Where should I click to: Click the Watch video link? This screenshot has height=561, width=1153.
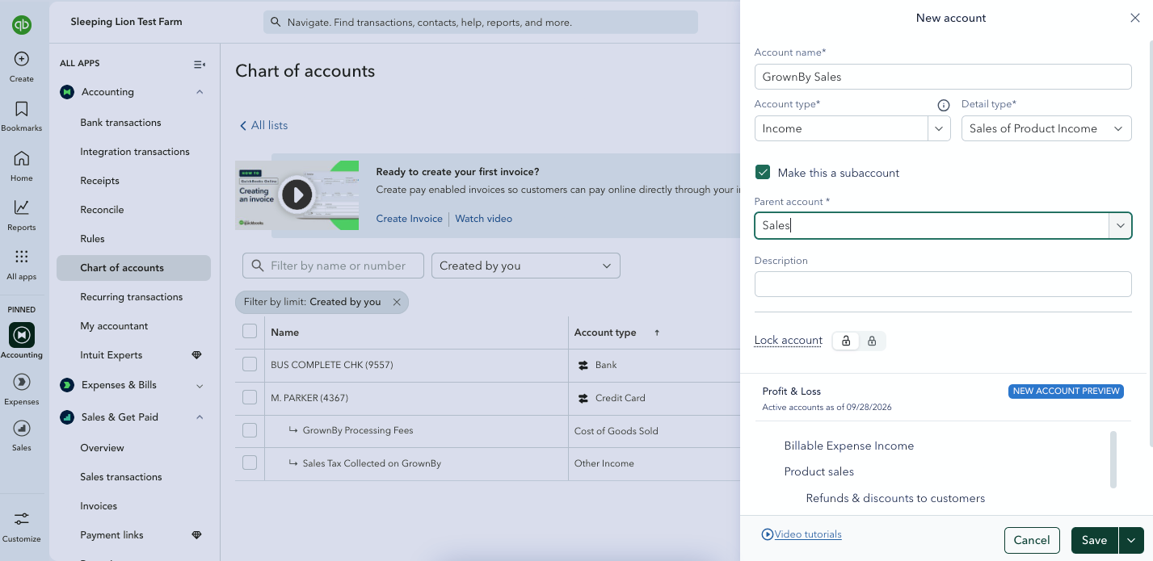(483, 219)
